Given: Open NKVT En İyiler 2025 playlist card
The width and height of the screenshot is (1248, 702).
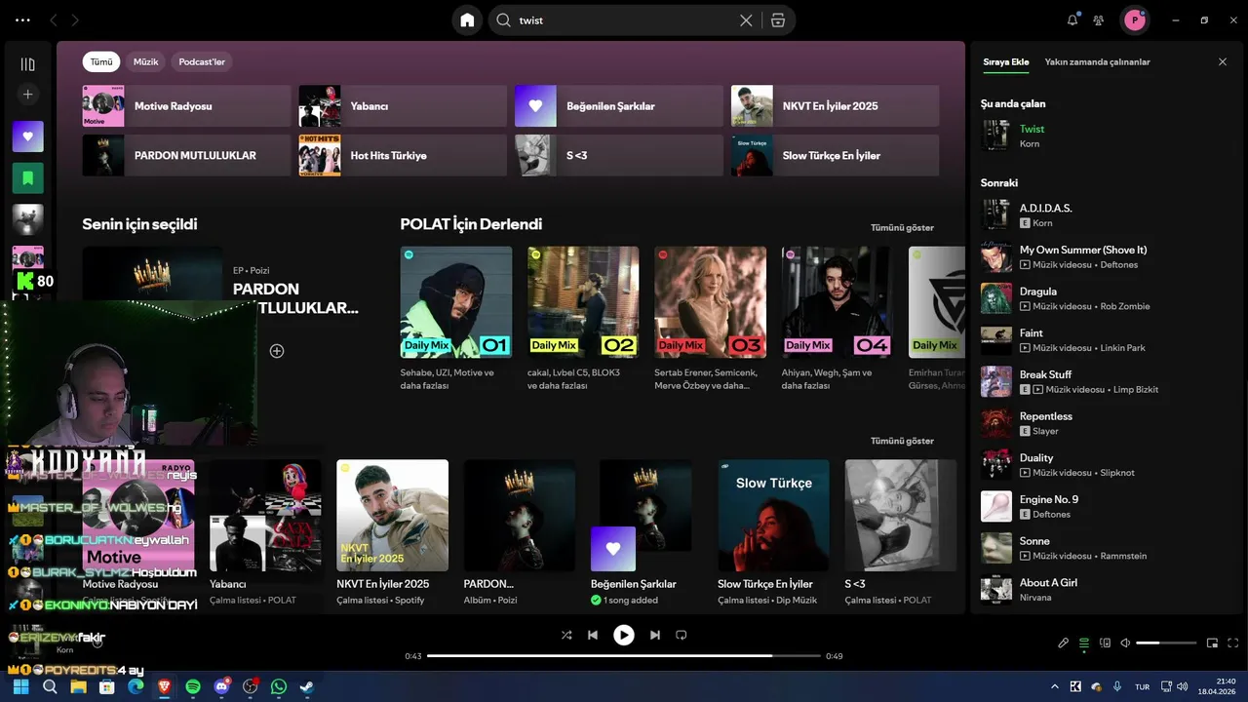Looking at the screenshot, I should pyautogui.click(x=392, y=532).
